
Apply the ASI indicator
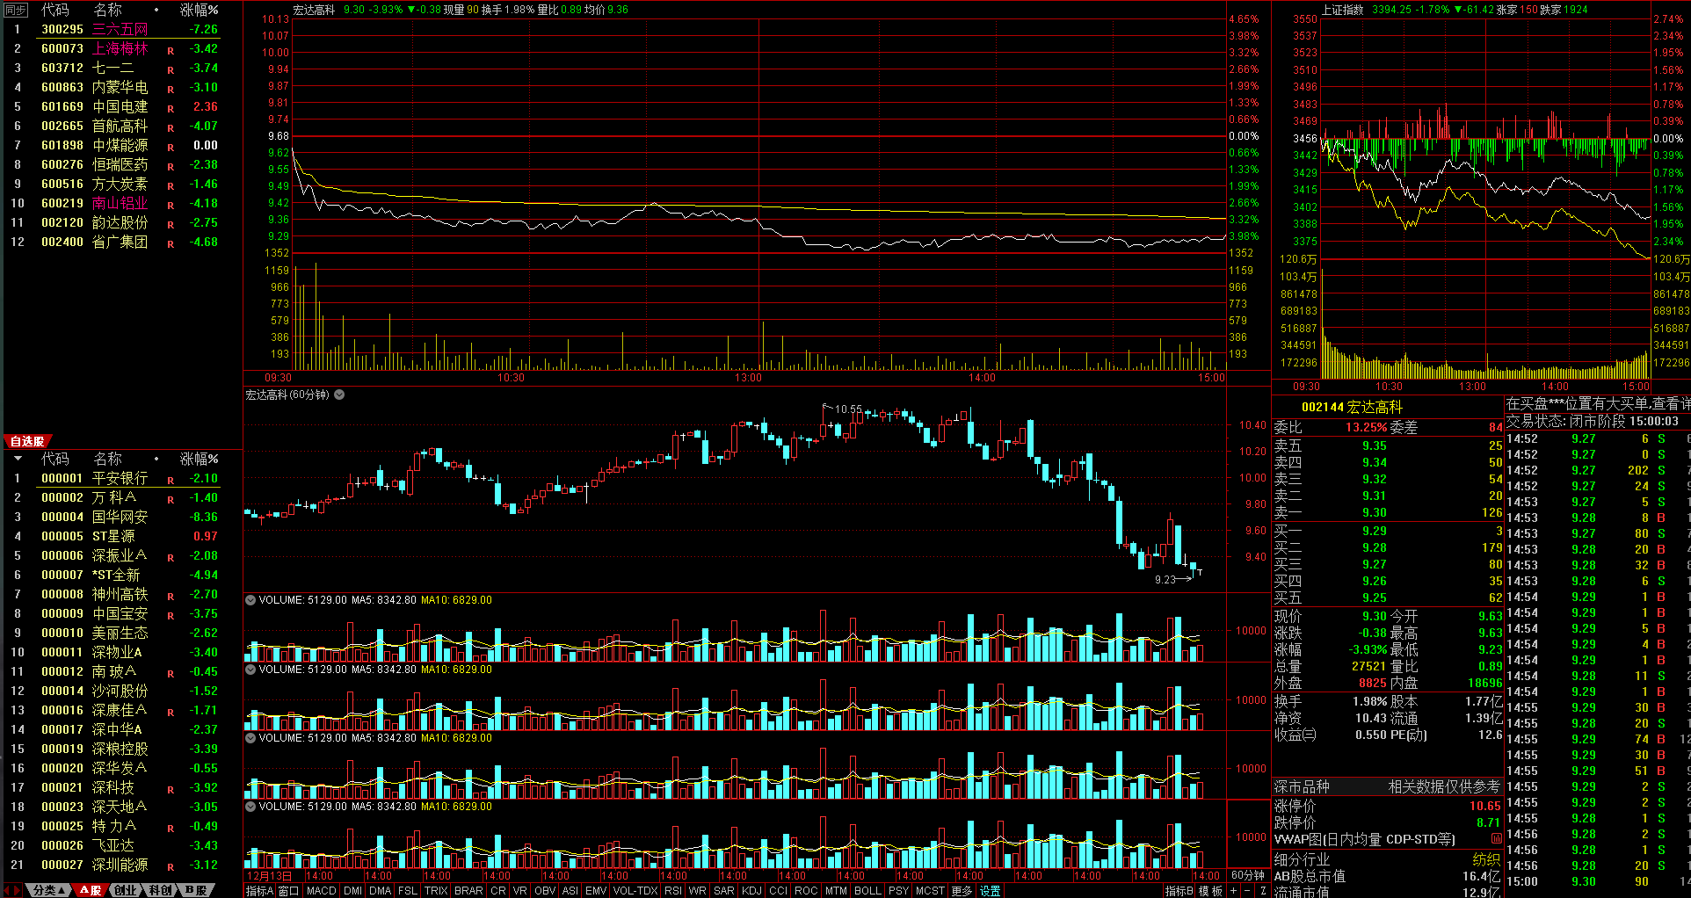coord(570,890)
